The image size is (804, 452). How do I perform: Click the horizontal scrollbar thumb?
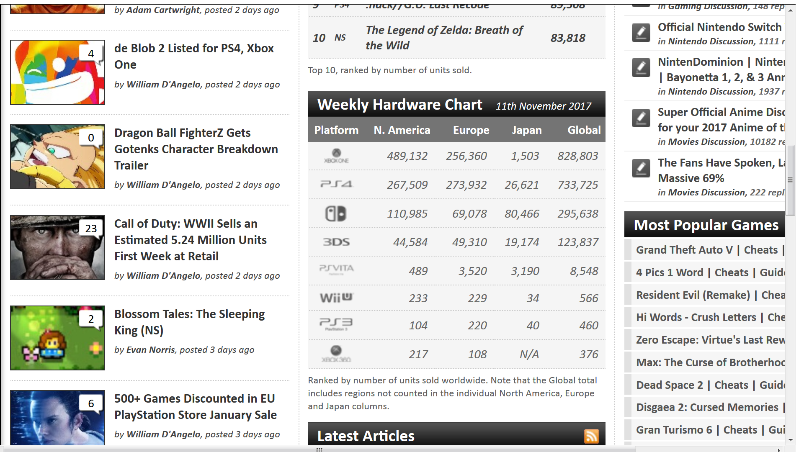[319, 449]
